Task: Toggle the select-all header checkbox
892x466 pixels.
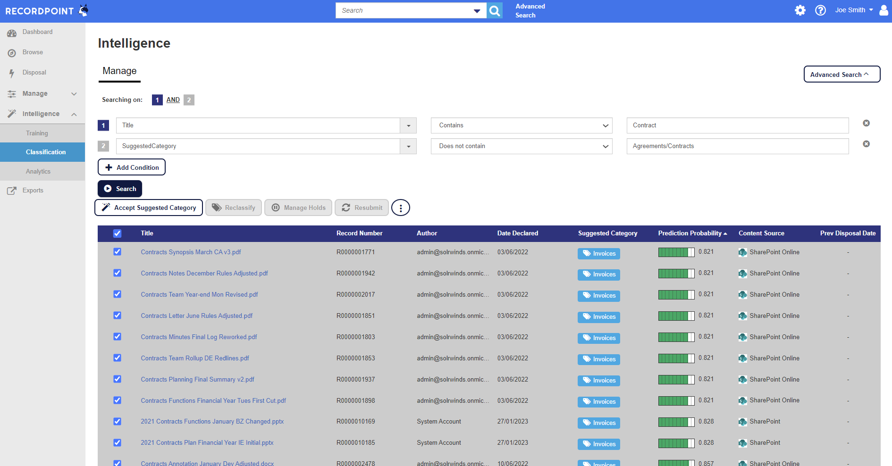Action: pos(118,233)
